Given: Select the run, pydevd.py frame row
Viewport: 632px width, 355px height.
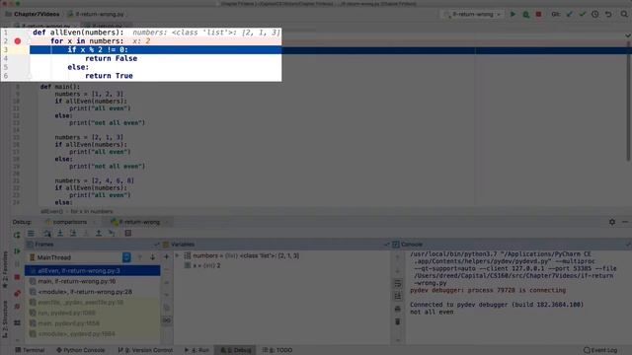Looking at the screenshot, I should tap(92, 313).
